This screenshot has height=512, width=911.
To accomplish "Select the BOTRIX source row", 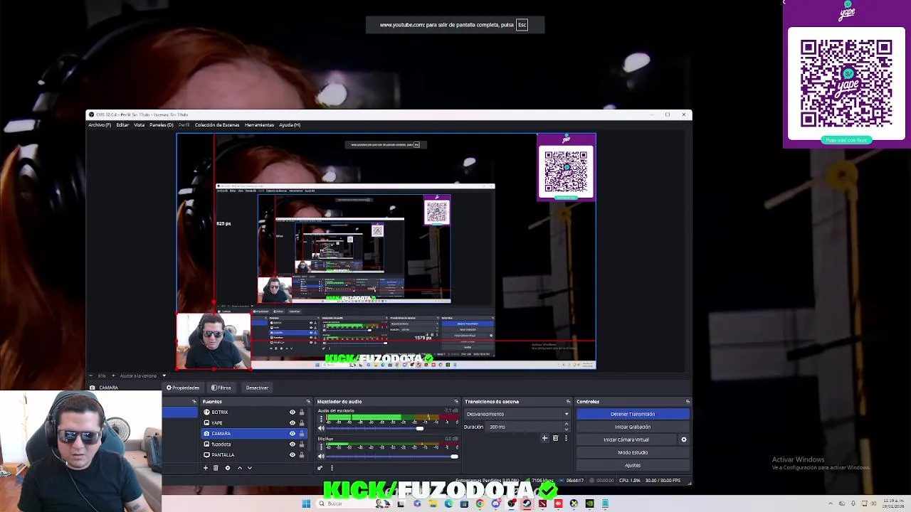I will point(255,412).
